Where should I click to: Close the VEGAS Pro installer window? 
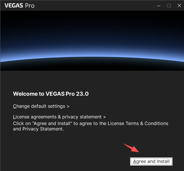click(178, 5)
